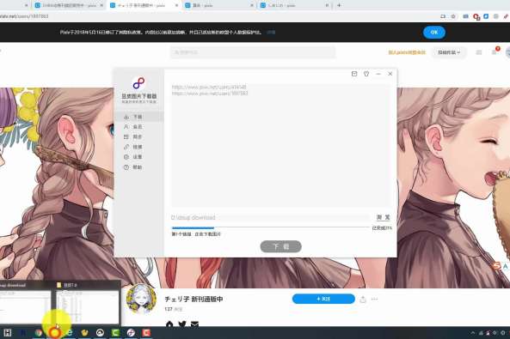Open a new browser tab
Image resolution: width=510 pixels, height=339 pixels.
point(339,5)
